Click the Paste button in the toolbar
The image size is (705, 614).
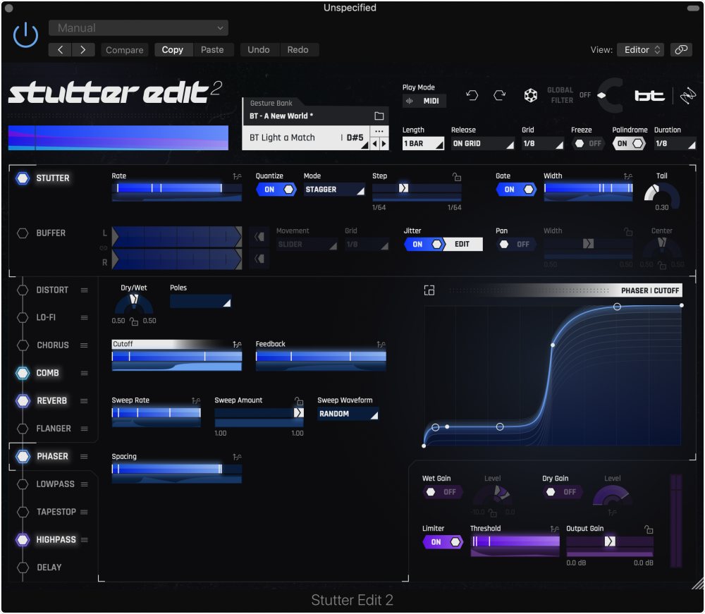click(x=213, y=49)
